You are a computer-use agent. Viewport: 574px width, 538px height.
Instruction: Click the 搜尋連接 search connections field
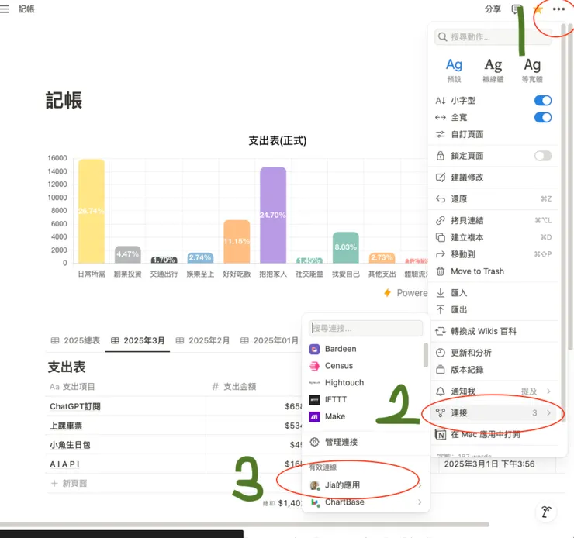click(x=365, y=328)
